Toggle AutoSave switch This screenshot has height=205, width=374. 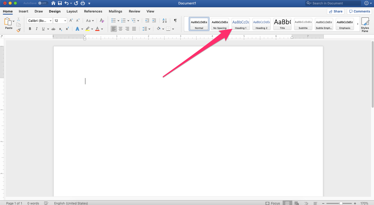42,3
